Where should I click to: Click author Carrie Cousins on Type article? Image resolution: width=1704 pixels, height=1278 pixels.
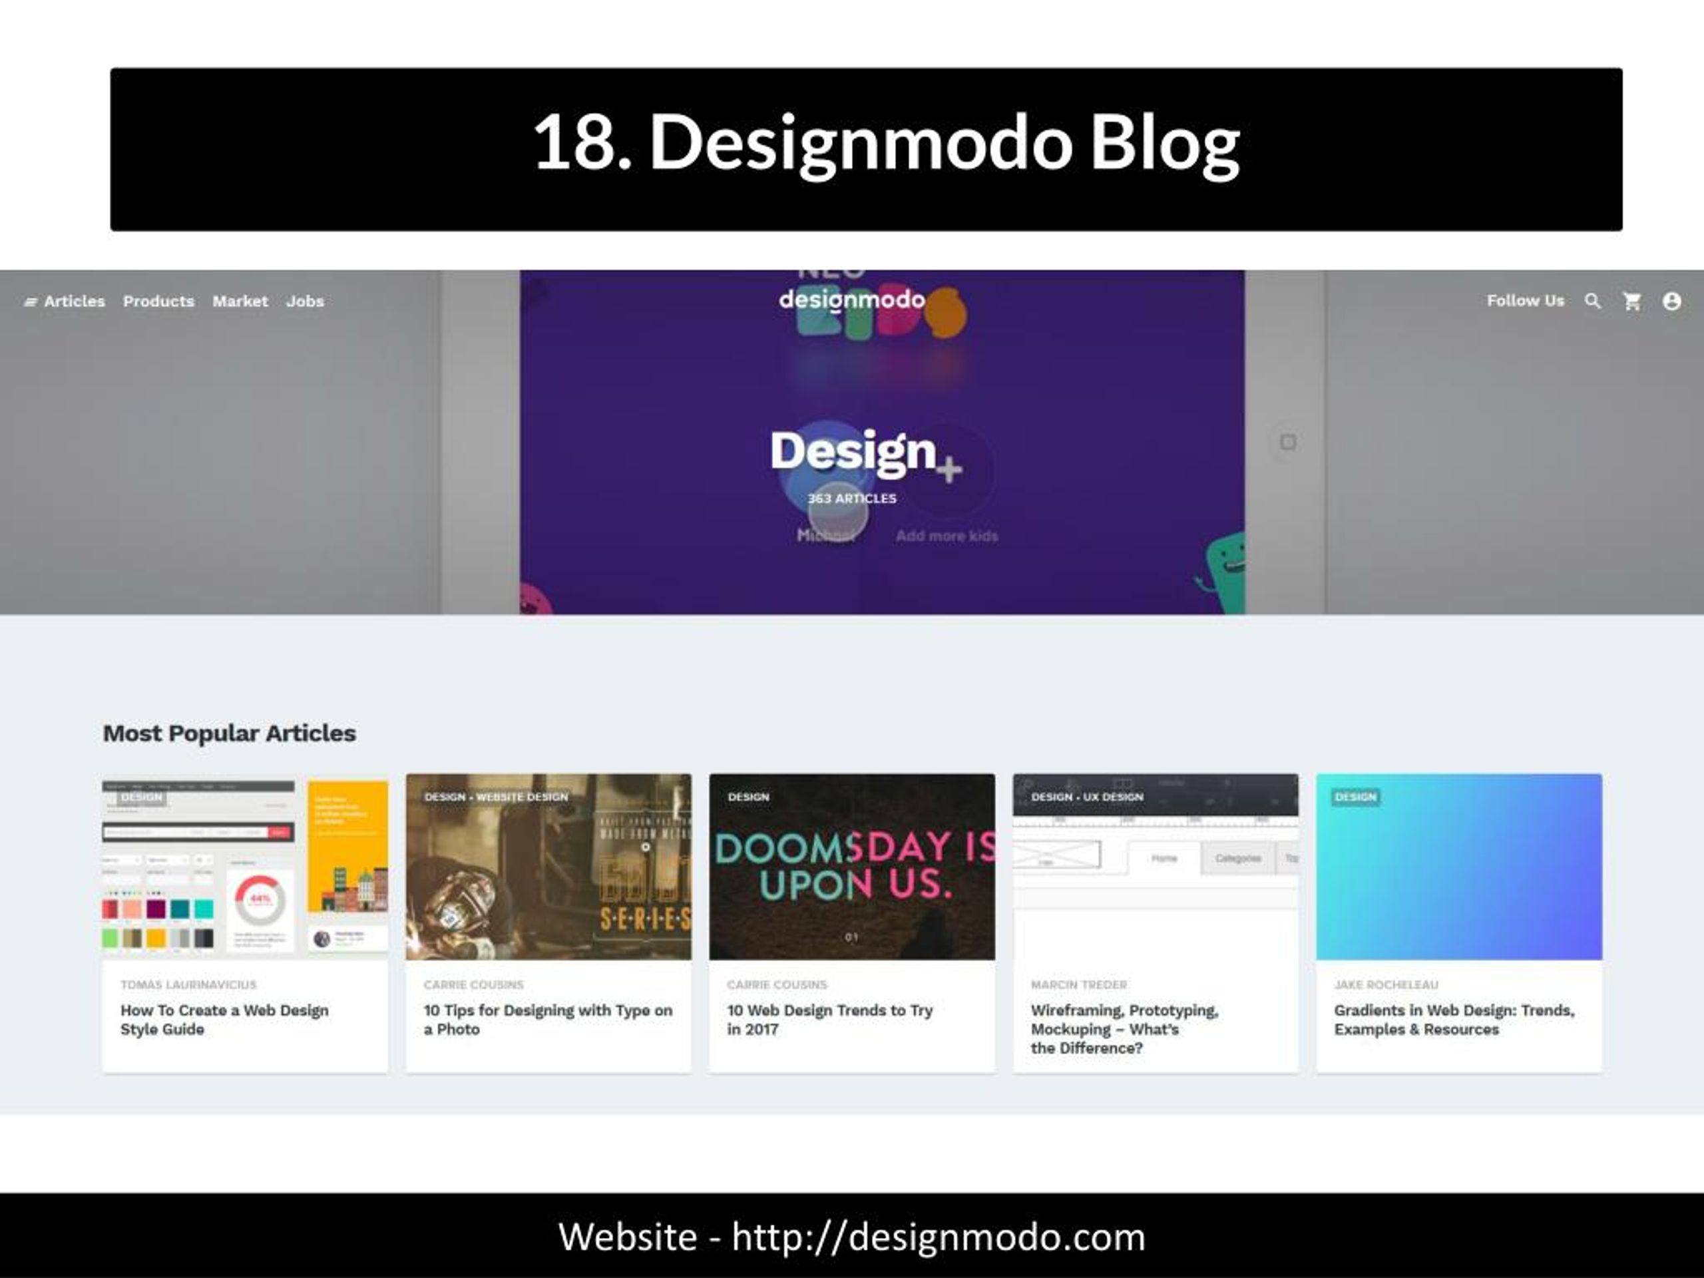click(473, 984)
